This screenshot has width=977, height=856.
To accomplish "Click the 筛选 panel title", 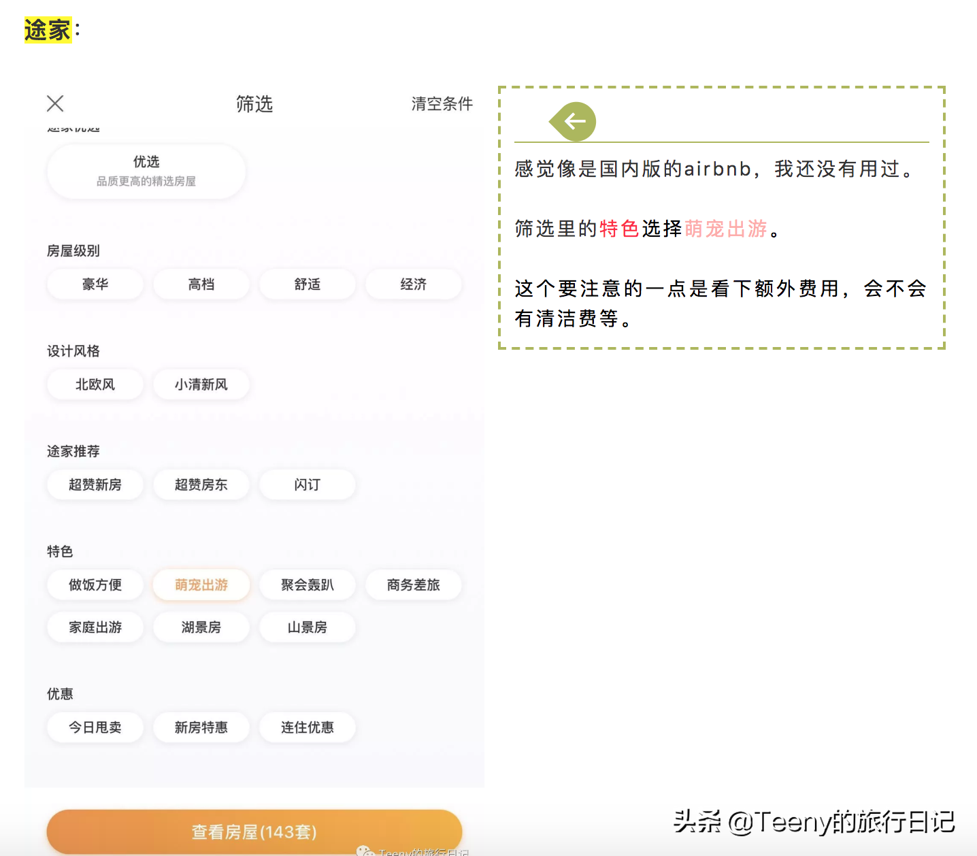I will pyautogui.click(x=254, y=103).
